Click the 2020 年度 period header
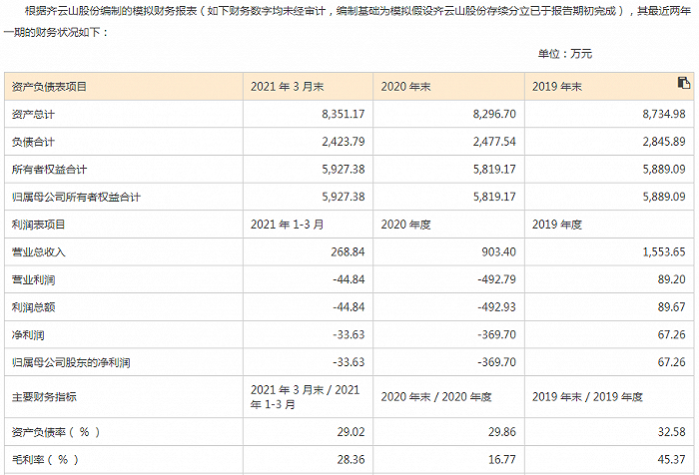This screenshot has width=699, height=475. (x=407, y=226)
